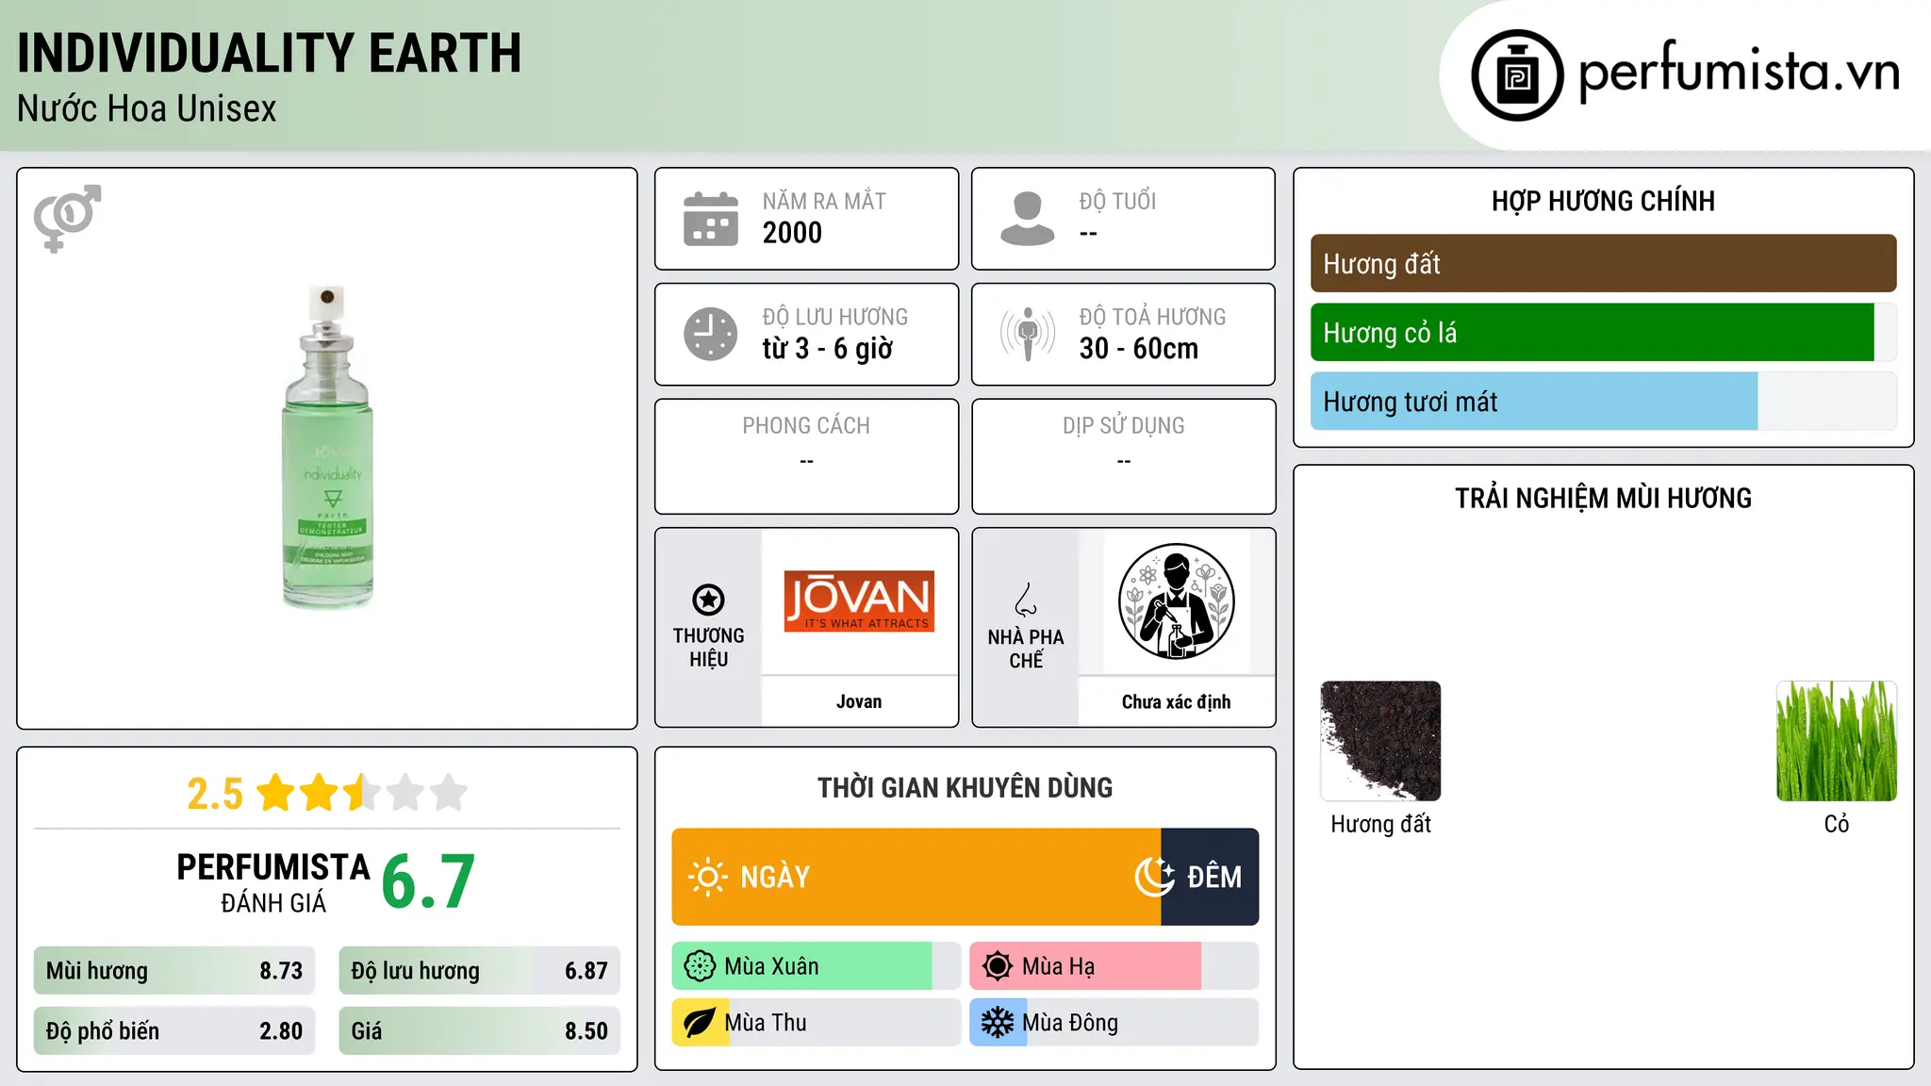This screenshot has width=1931, height=1086.
Task: Click the Mùa Thu season bar
Action: click(x=817, y=1023)
